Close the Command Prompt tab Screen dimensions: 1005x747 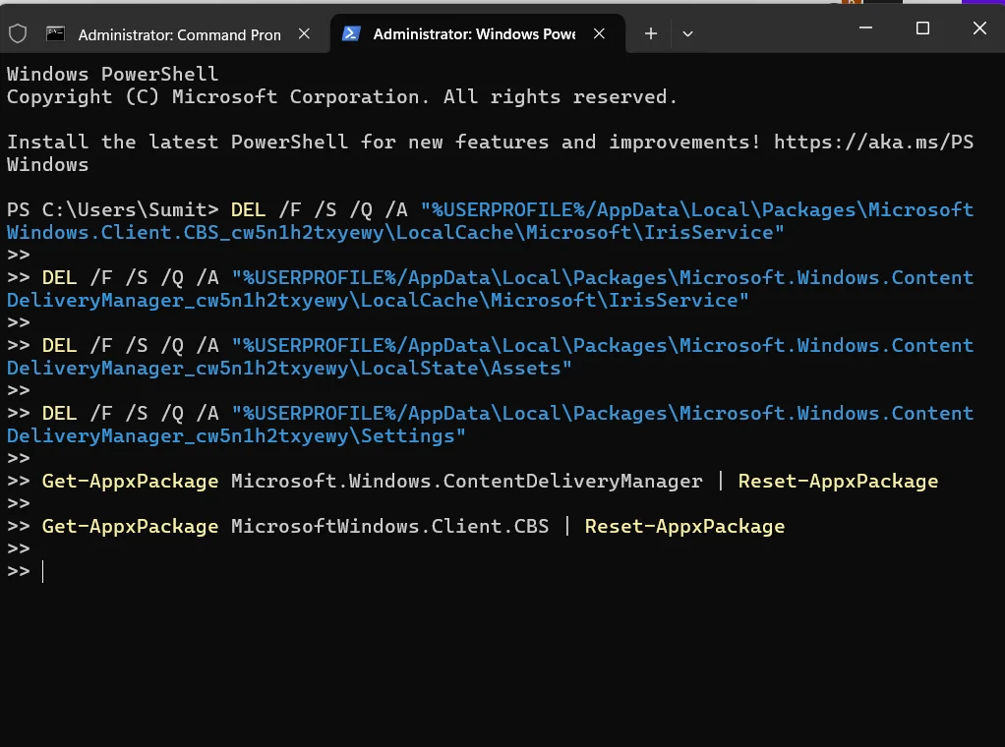[x=305, y=34]
